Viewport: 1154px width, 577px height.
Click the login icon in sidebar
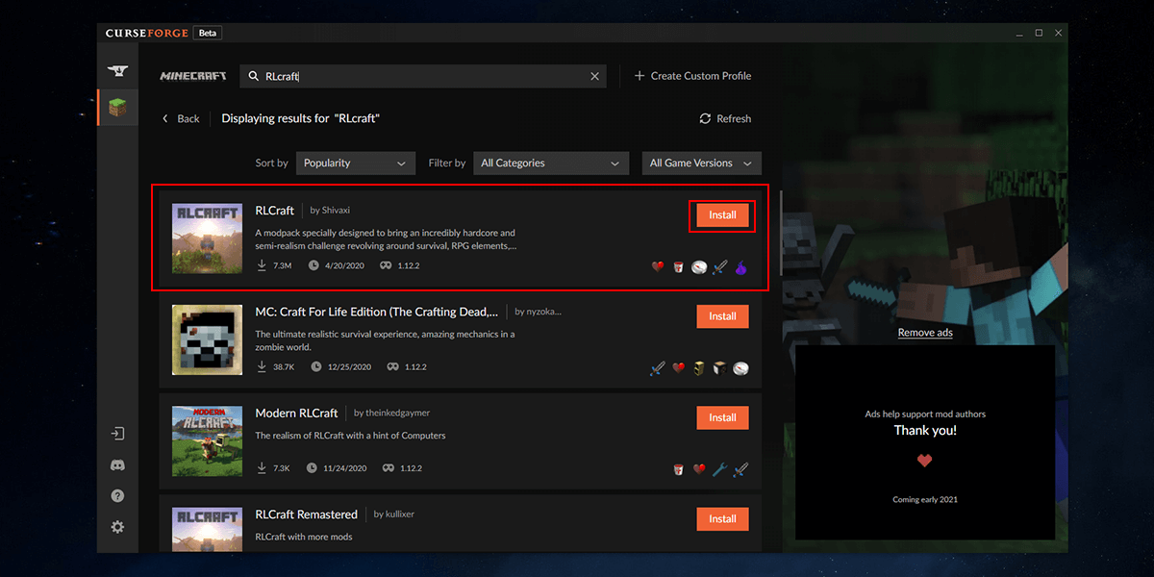117,434
